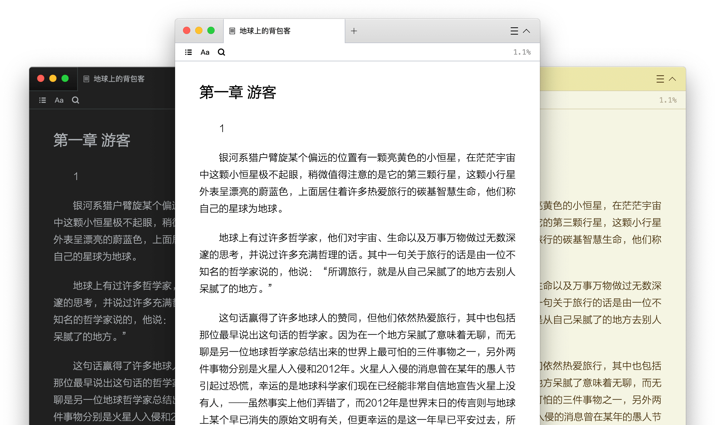Click line 呆腻了的地方 in dark window
This screenshot has height=425, width=715.
[x=90, y=337]
